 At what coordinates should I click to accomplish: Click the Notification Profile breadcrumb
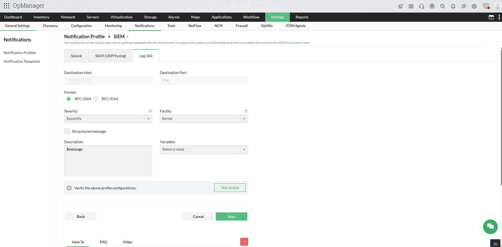coord(84,37)
